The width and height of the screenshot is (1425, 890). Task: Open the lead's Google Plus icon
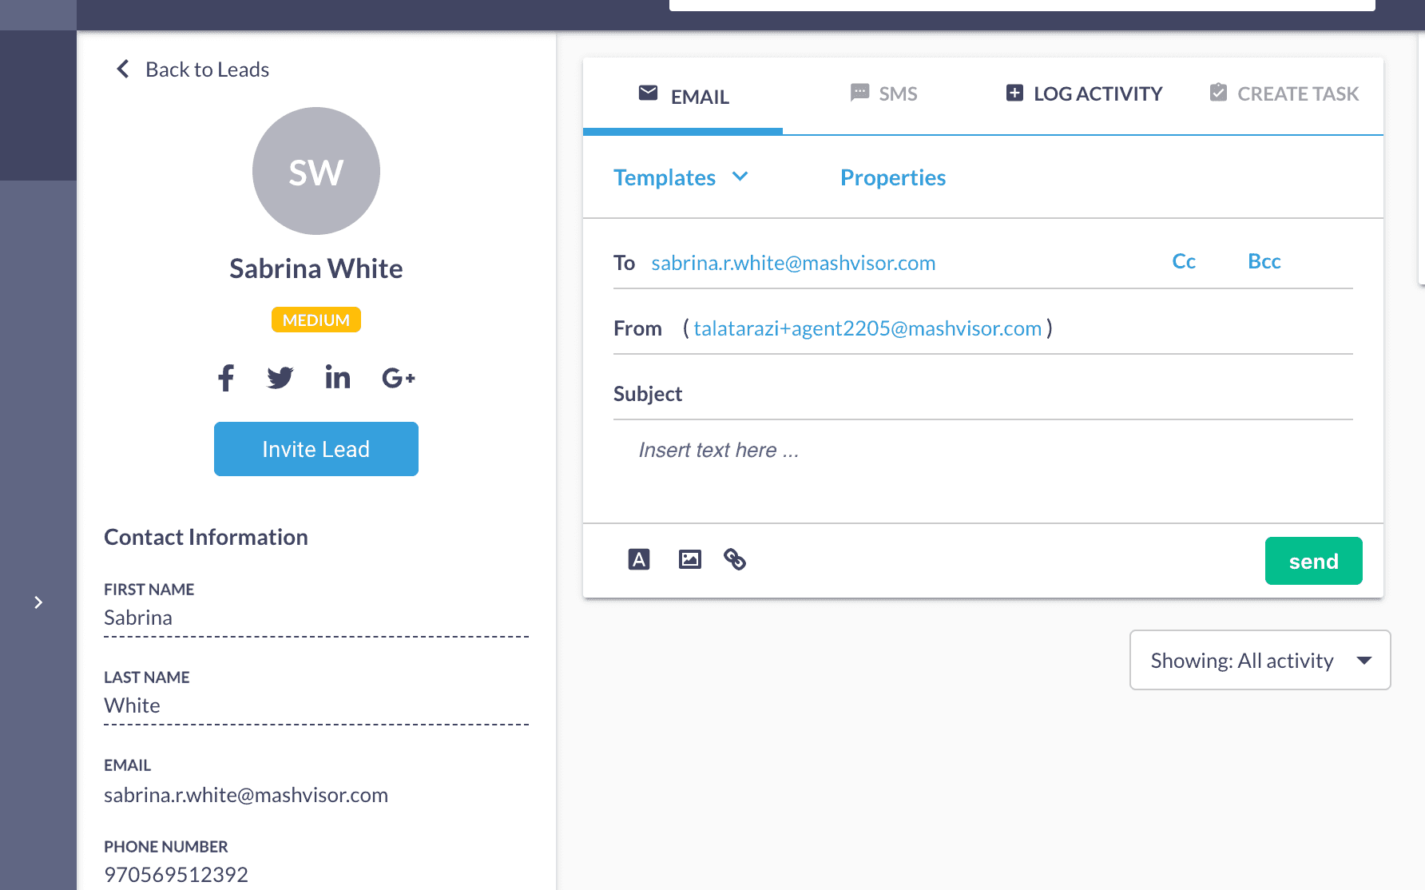coord(398,378)
